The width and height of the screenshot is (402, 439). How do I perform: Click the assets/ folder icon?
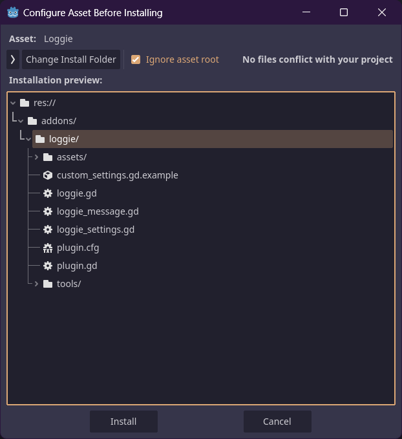pos(48,157)
